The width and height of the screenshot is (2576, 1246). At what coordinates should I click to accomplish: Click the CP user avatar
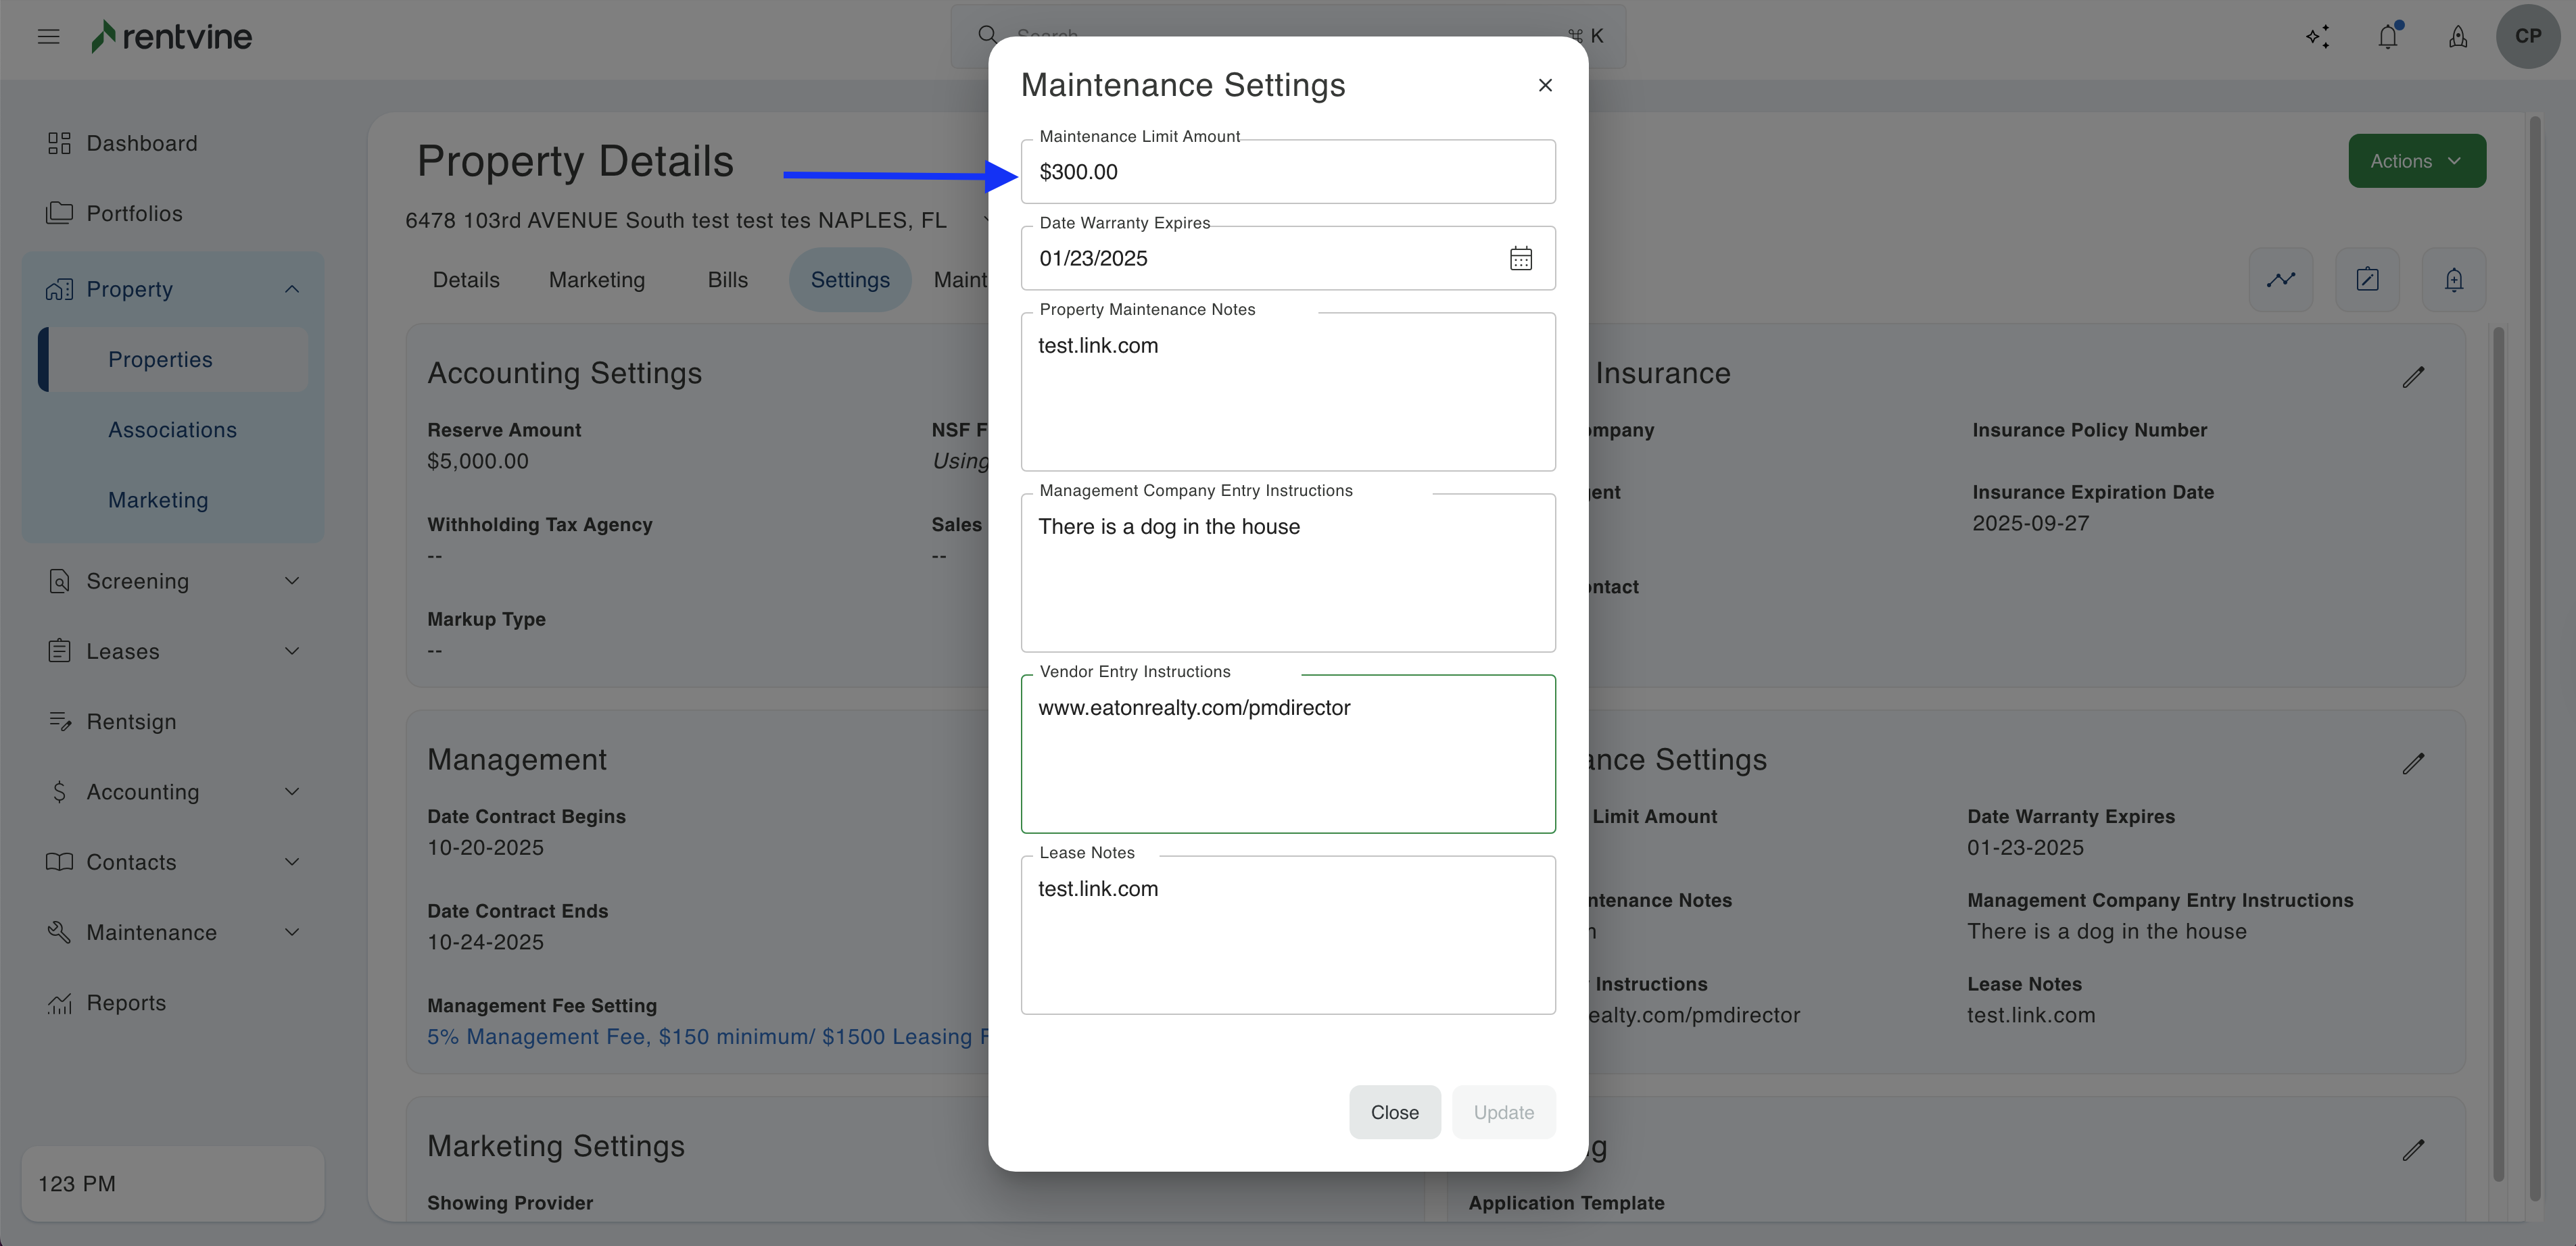click(x=2527, y=36)
